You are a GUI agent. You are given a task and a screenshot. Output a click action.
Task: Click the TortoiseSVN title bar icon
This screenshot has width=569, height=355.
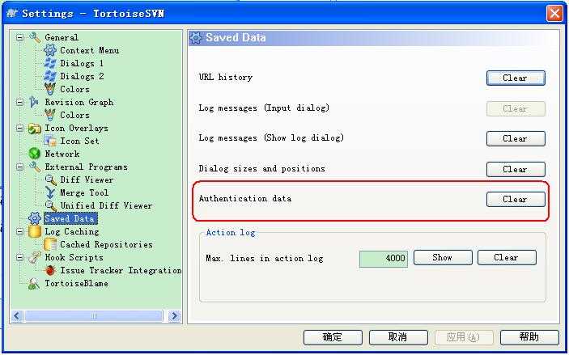[x=12, y=14]
